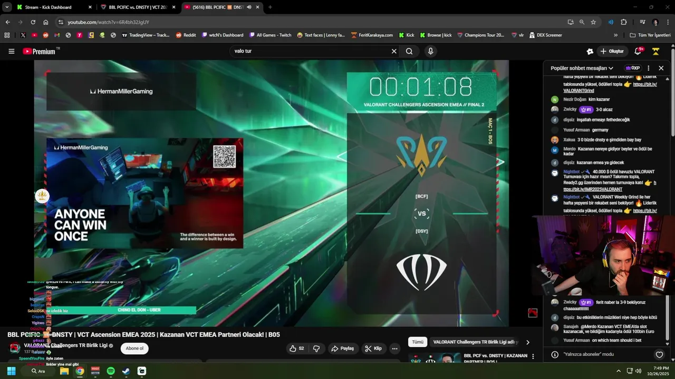
Task: Open All Games - Twitch bookmark
Action: [x=270, y=35]
